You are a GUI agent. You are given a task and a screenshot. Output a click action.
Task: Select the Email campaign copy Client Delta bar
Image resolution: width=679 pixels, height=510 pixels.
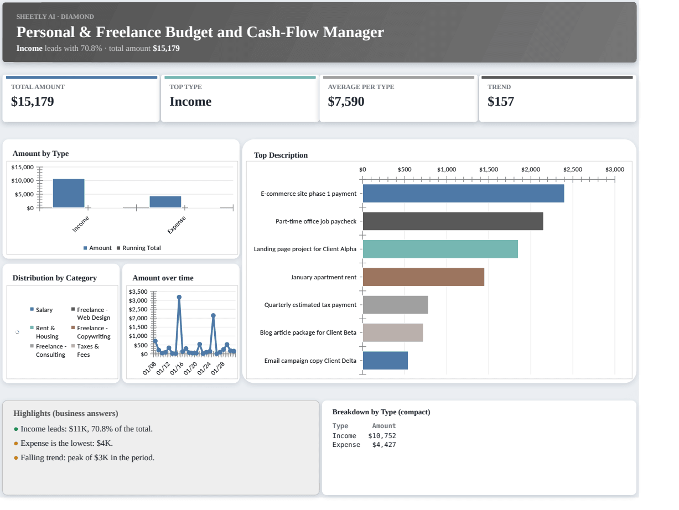(x=385, y=361)
